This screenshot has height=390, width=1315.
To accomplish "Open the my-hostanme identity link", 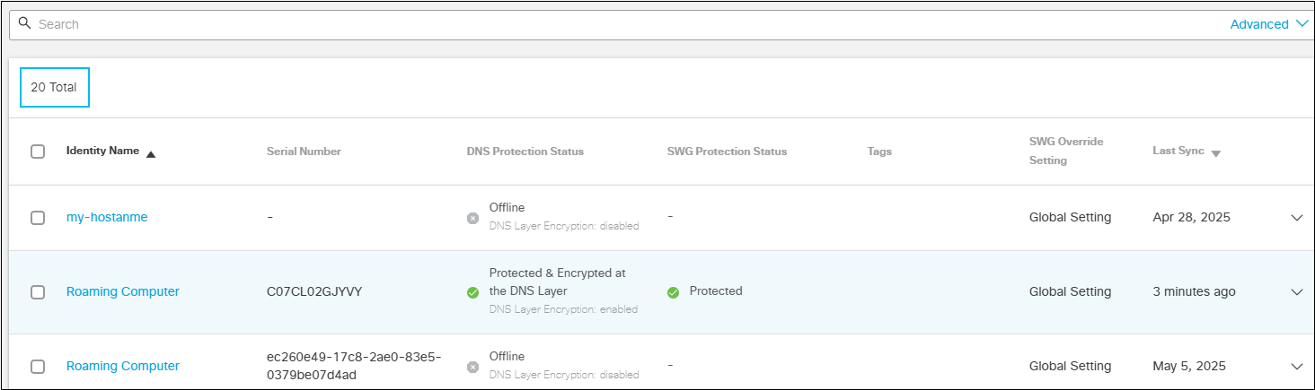I will pos(107,218).
